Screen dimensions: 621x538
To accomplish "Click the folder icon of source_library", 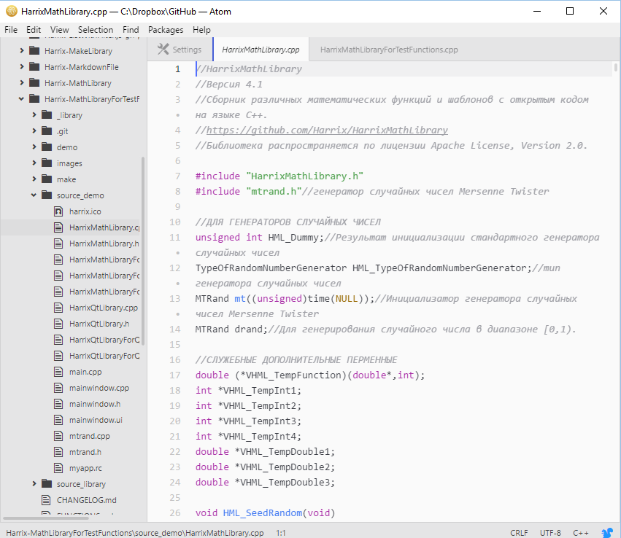I will [x=47, y=484].
